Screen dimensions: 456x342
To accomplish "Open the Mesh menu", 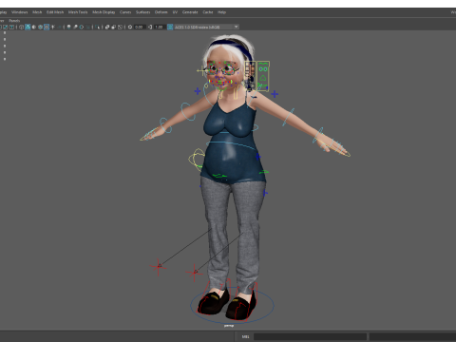I will click(x=37, y=12).
